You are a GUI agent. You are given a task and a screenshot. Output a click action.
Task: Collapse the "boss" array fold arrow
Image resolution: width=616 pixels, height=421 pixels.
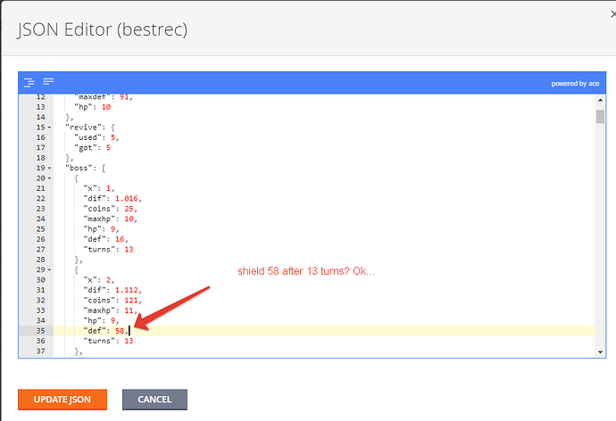point(50,167)
